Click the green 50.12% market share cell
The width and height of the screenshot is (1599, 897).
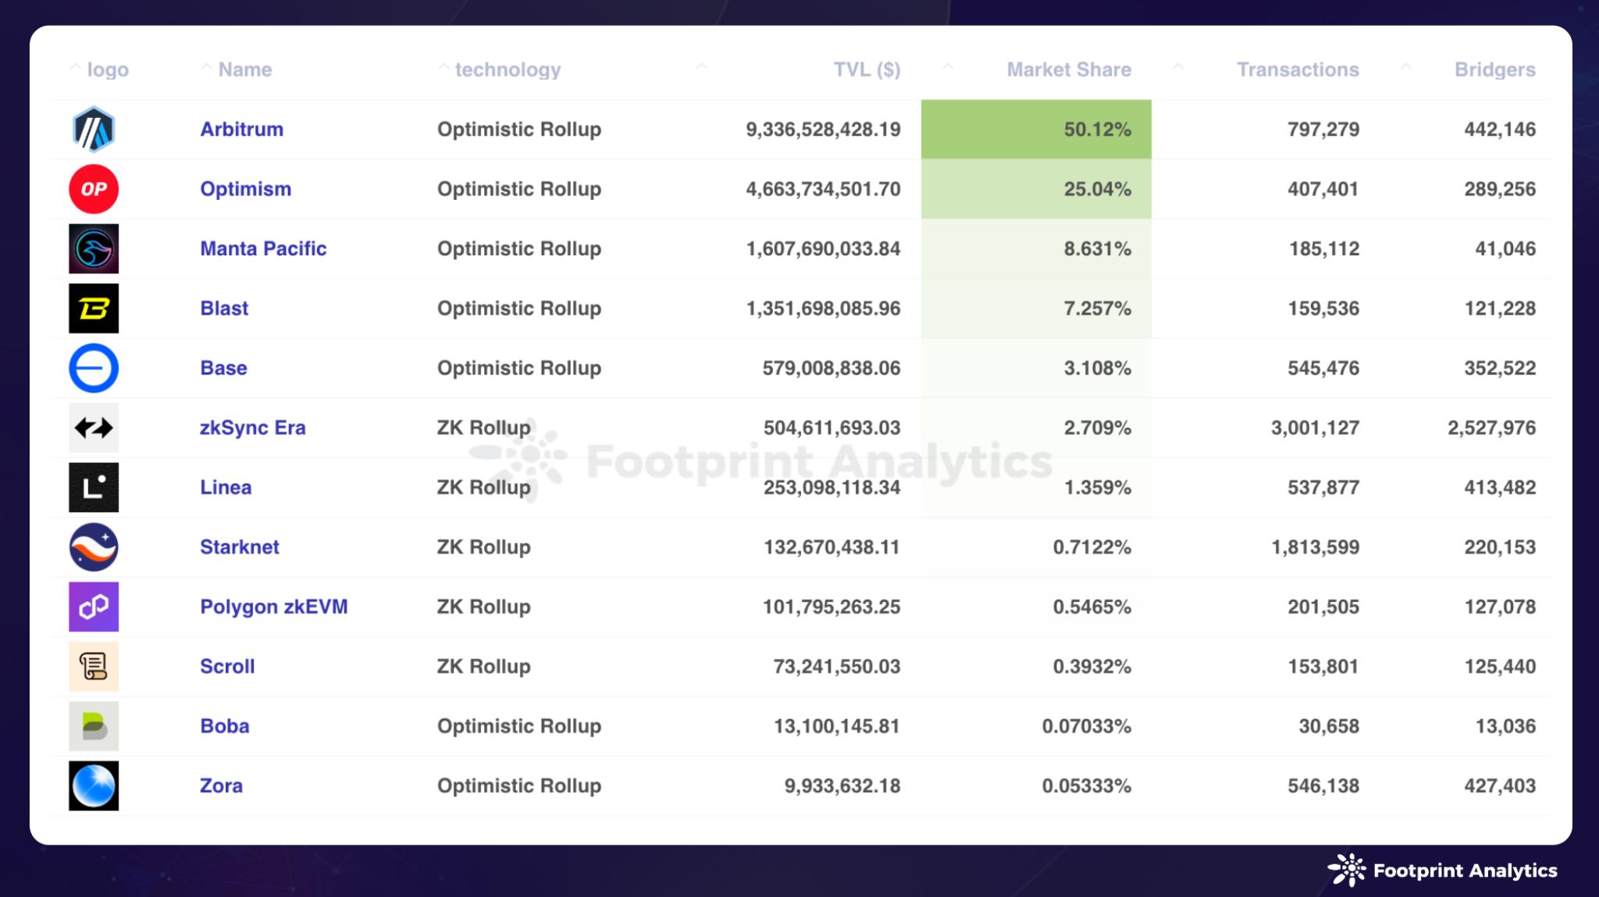tap(1036, 130)
